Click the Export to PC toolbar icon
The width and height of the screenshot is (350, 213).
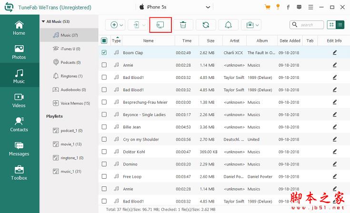160,25
